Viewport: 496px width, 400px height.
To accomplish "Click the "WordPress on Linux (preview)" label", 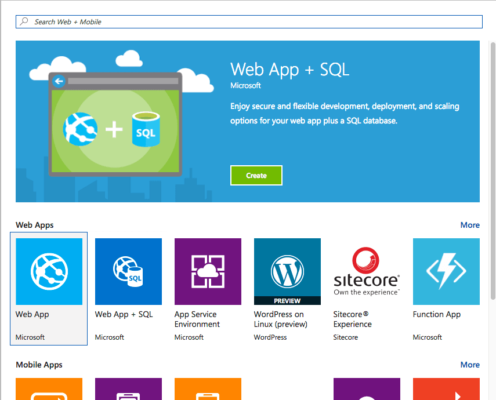I will tap(281, 319).
